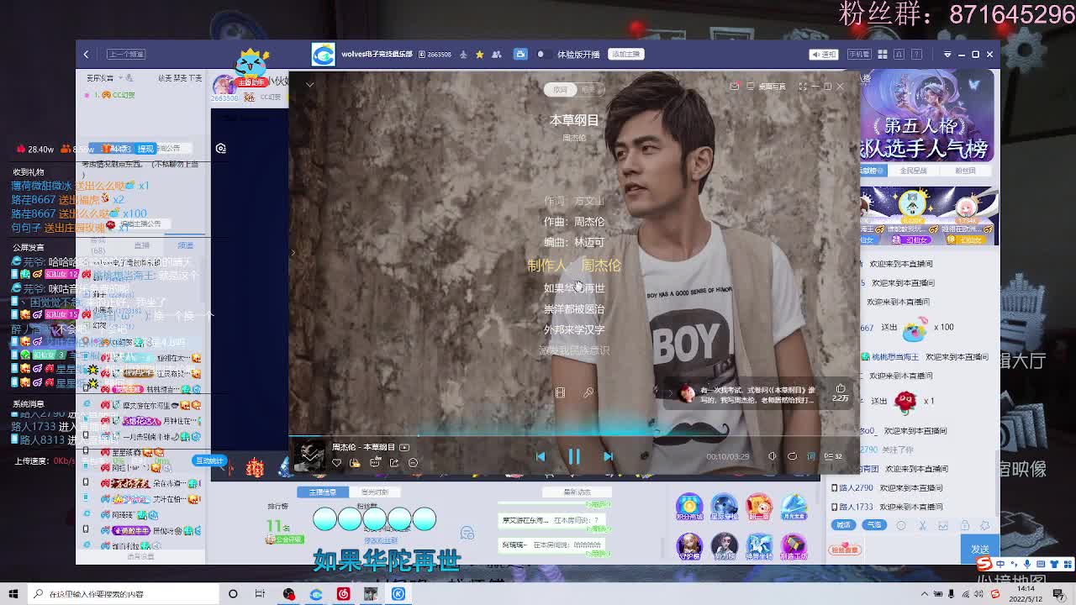Click the send message button
The height and width of the screenshot is (605, 1076).
pyautogui.click(x=980, y=550)
